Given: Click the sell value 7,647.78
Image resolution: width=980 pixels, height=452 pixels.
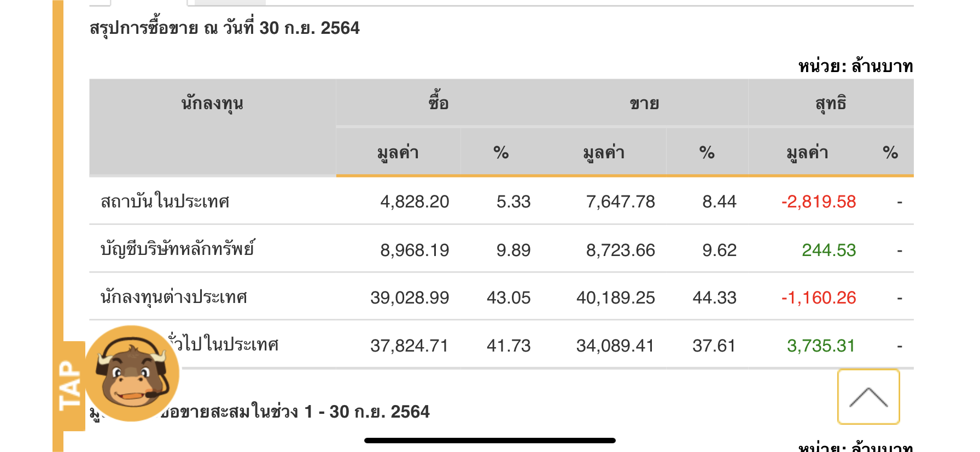Looking at the screenshot, I should click(620, 201).
